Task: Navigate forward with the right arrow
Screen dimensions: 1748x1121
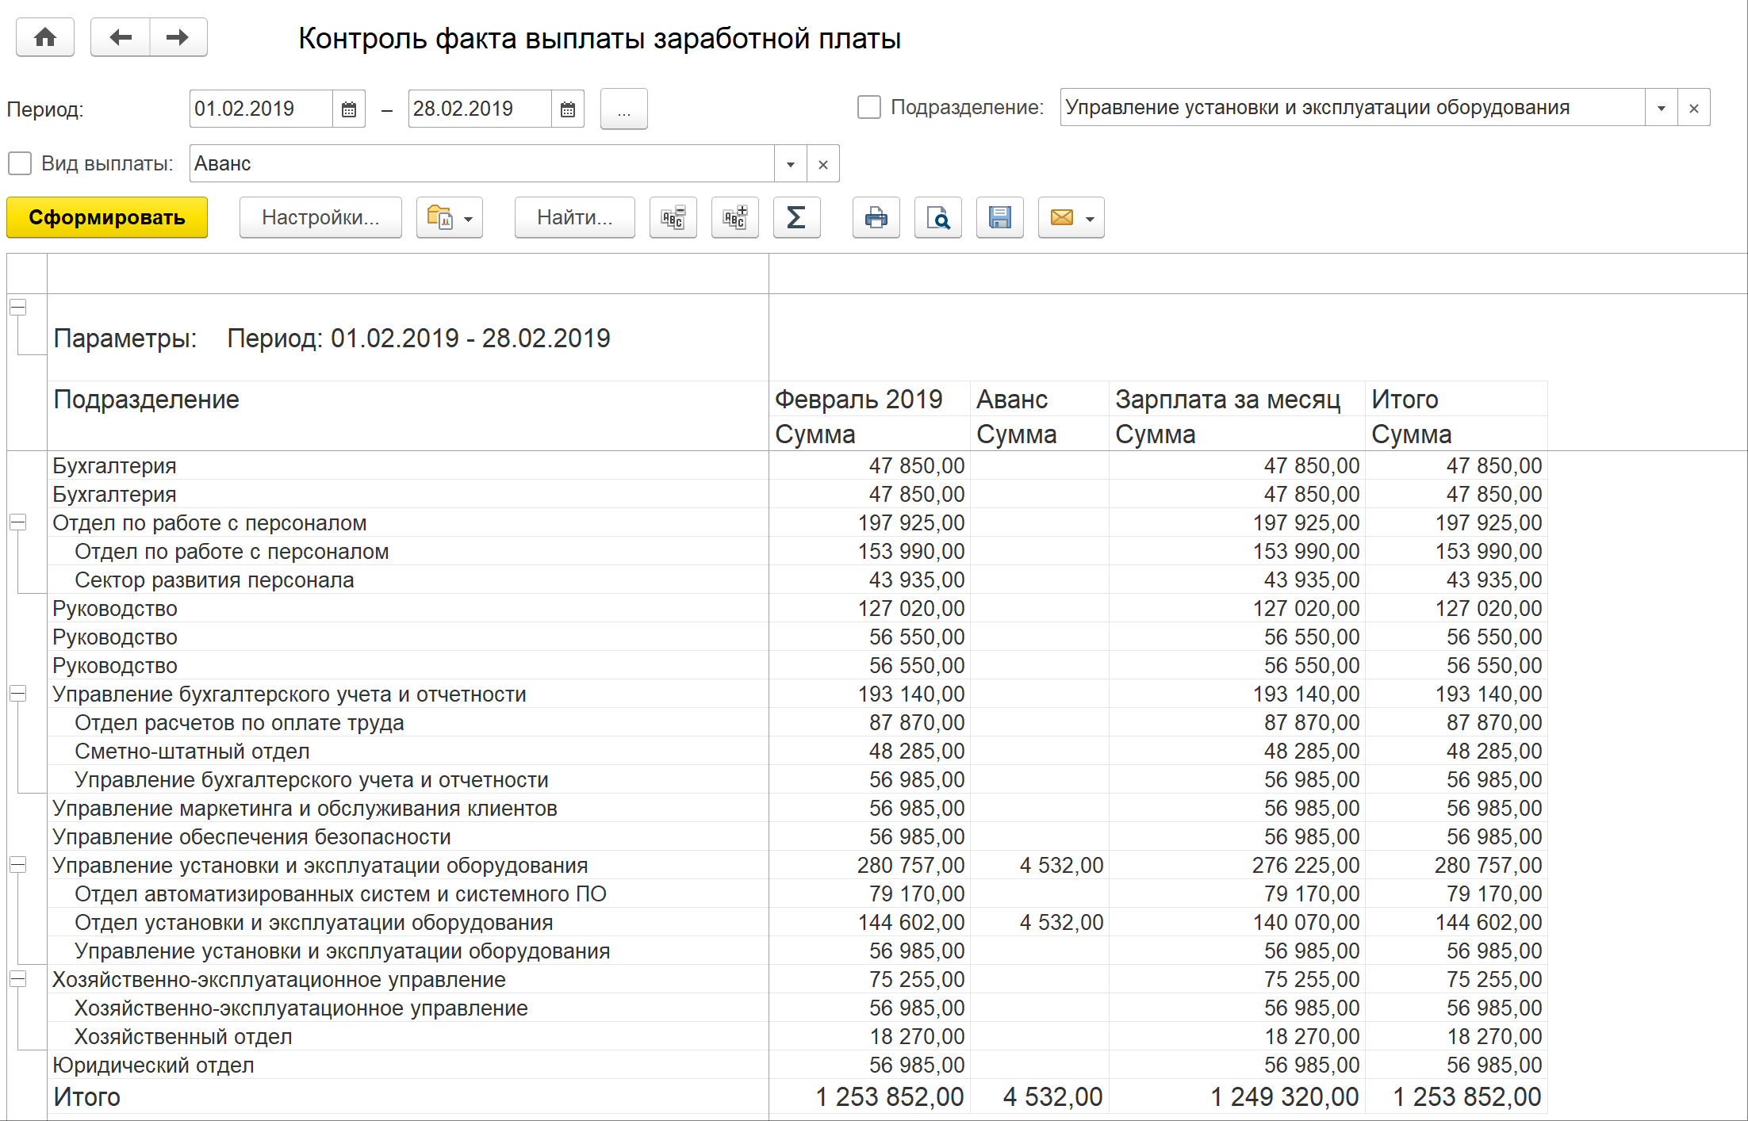Action: [x=178, y=37]
